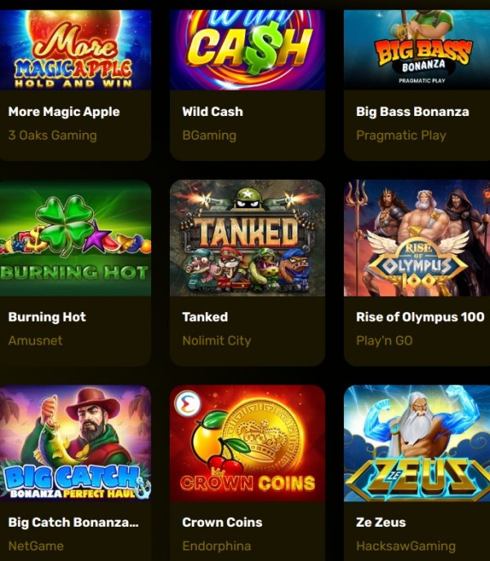490x561 pixels.
Task: Open the HacksawGaming provider link
Action: (x=406, y=546)
